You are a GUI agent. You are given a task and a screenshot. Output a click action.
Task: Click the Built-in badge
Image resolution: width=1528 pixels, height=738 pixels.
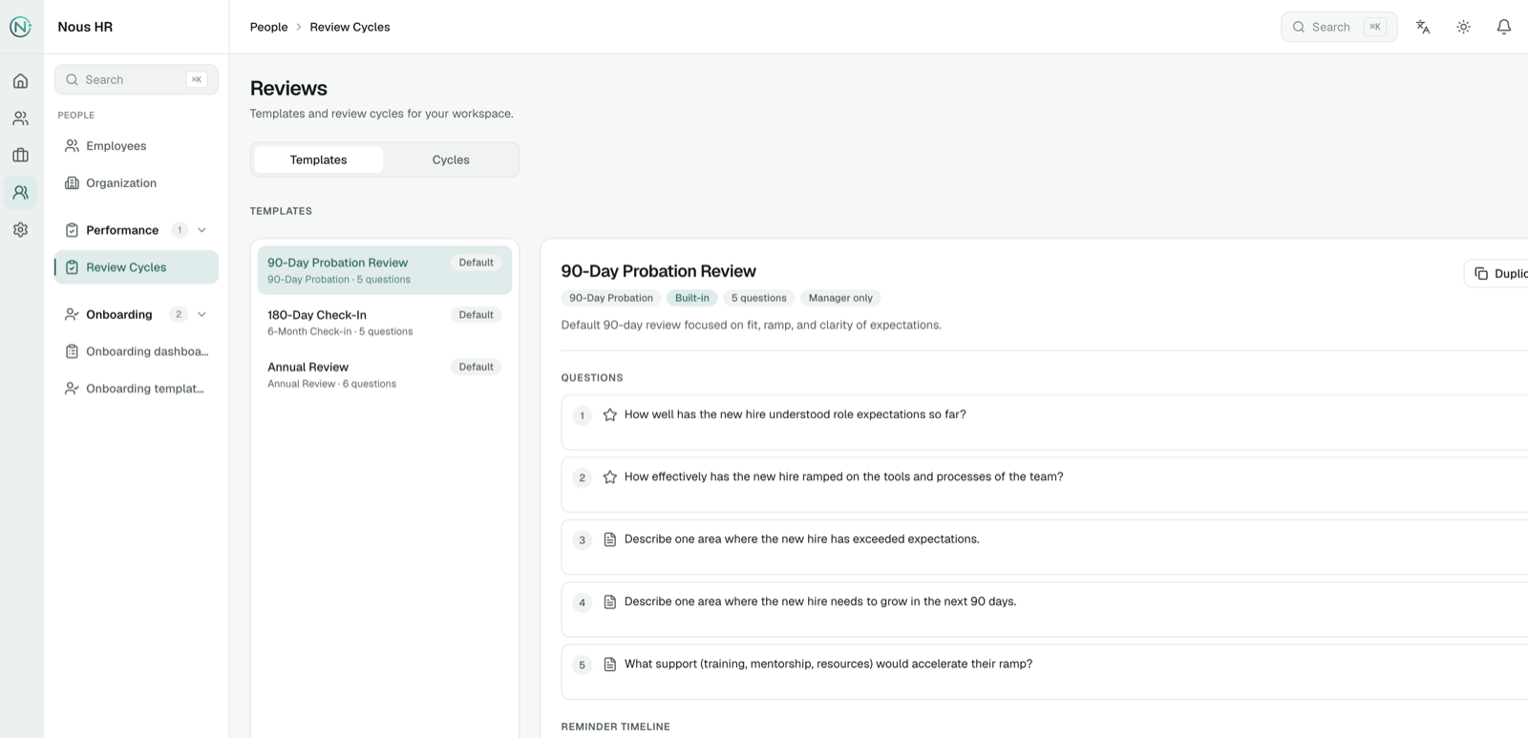tap(692, 298)
